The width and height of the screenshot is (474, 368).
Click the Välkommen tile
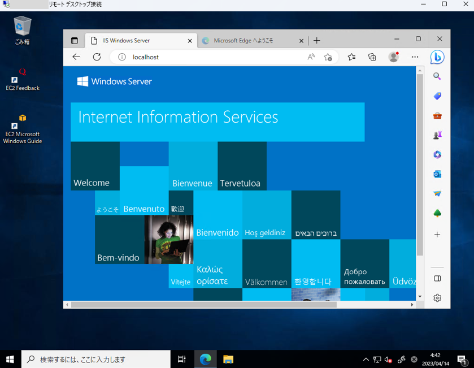pyautogui.click(x=267, y=263)
